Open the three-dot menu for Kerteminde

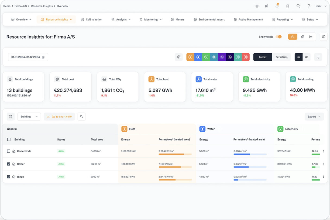pyautogui.click(x=324, y=151)
